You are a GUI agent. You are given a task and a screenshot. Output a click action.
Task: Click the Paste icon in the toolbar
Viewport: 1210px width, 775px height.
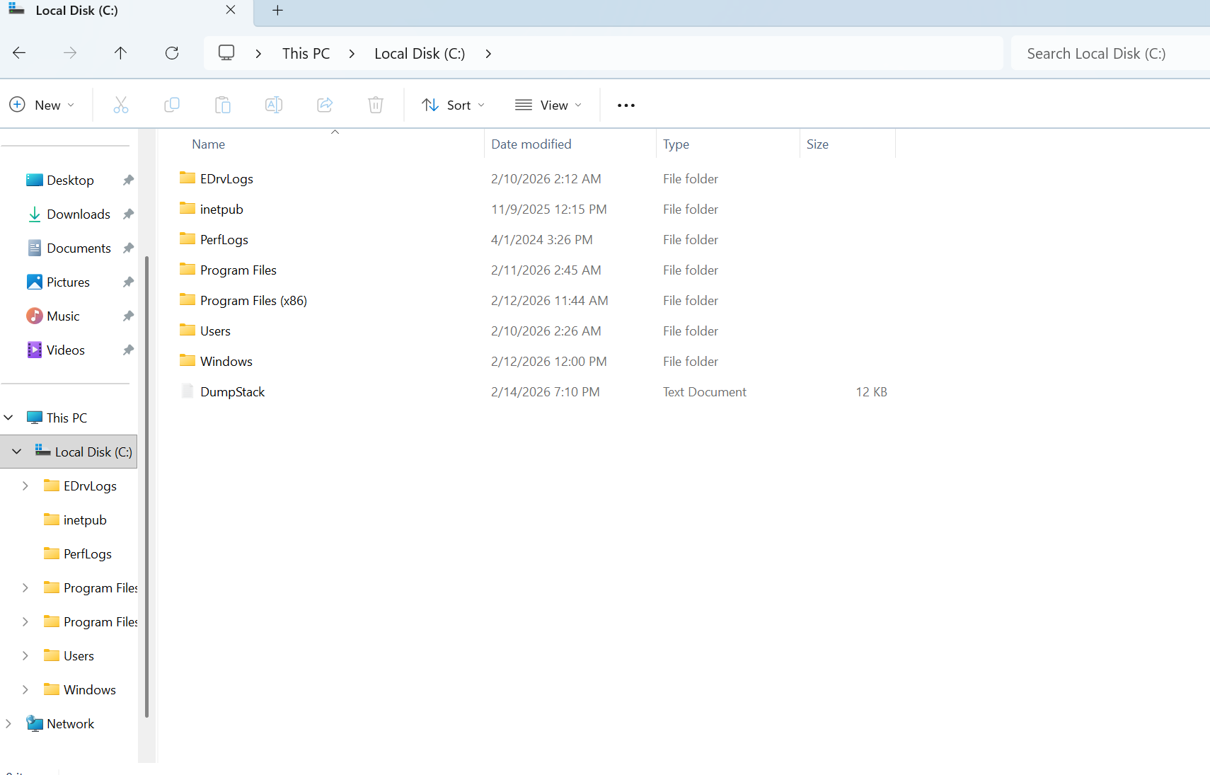point(223,104)
